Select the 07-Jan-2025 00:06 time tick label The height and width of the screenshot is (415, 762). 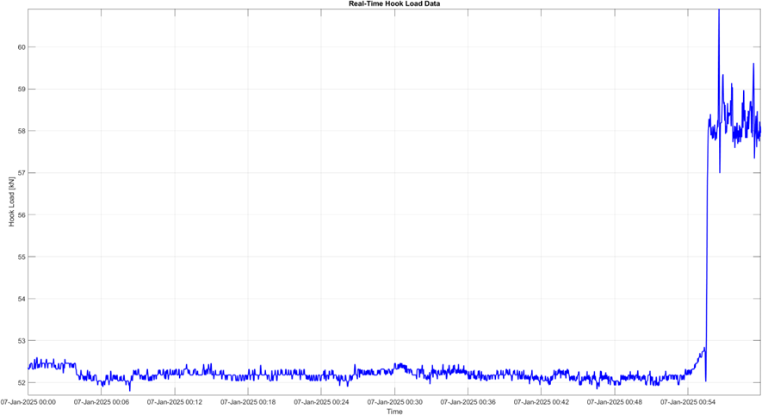pyautogui.click(x=102, y=401)
